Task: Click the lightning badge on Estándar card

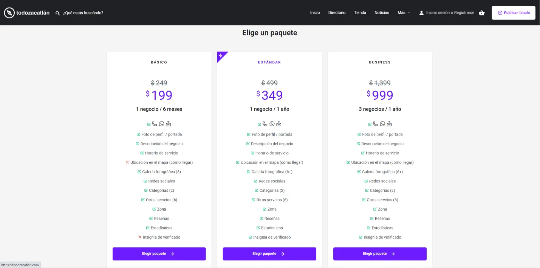Action: click(x=221, y=56)
